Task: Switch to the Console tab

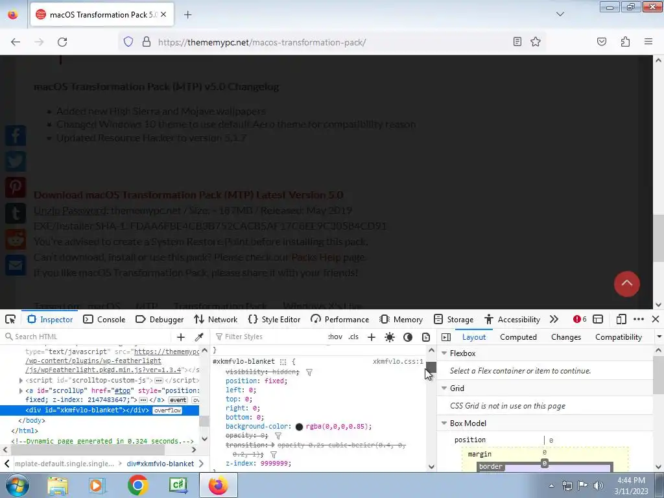Action: point(104,319)
